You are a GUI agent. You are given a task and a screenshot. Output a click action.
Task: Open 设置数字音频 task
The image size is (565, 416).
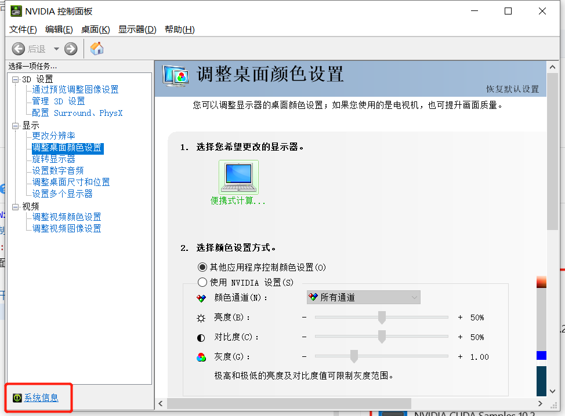[x=58, y=170]
